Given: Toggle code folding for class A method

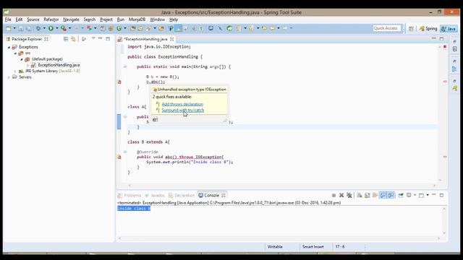Looking at the screenshot, I should (125, 117).
